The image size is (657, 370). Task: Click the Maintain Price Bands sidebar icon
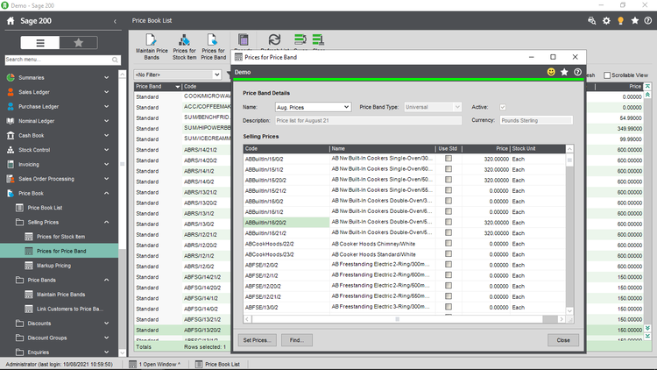click(x=29, y=295)
